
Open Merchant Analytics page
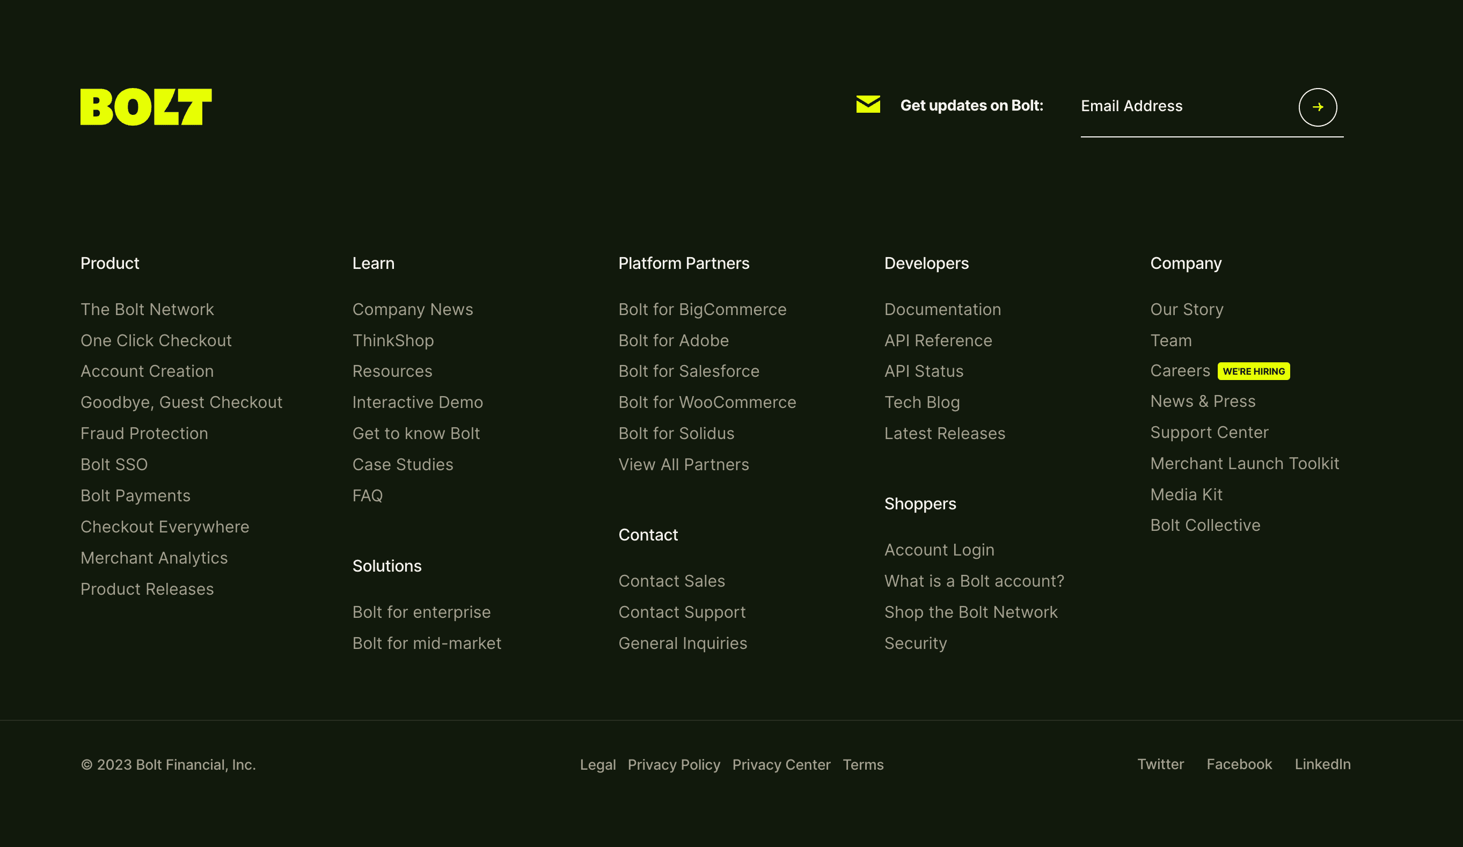point(155,558)
